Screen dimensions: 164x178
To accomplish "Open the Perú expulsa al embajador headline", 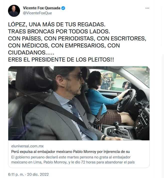I will pyautogui.click(x=71, y=152).
